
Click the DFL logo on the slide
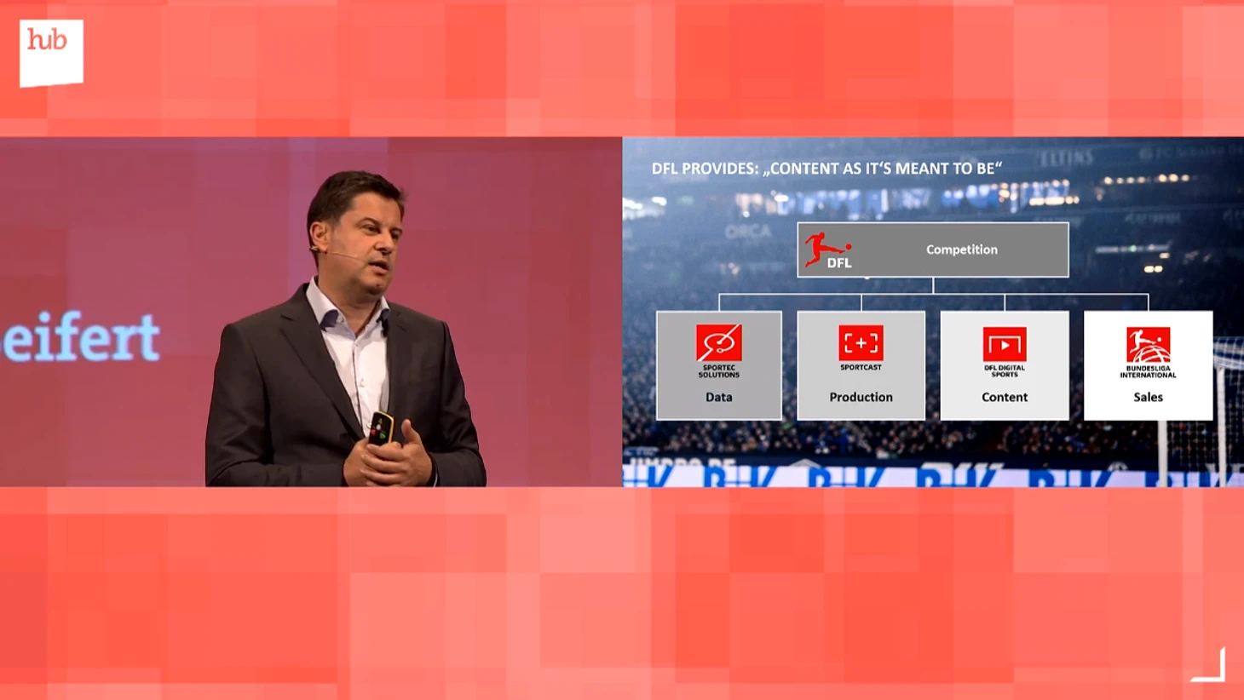(x=827, y=250)
